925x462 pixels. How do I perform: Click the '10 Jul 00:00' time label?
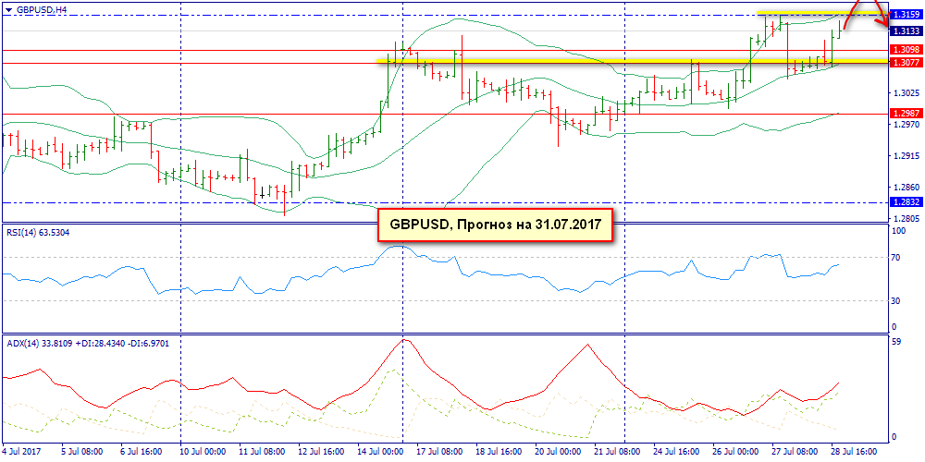click(x=201, y=450)
